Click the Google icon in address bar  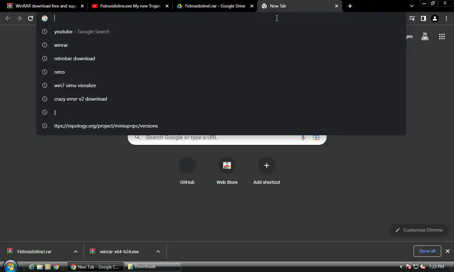click(45, 18)
